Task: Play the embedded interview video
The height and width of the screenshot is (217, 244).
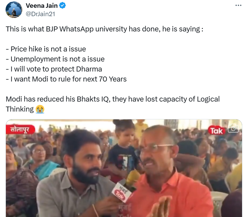Action: pos(124,168)
